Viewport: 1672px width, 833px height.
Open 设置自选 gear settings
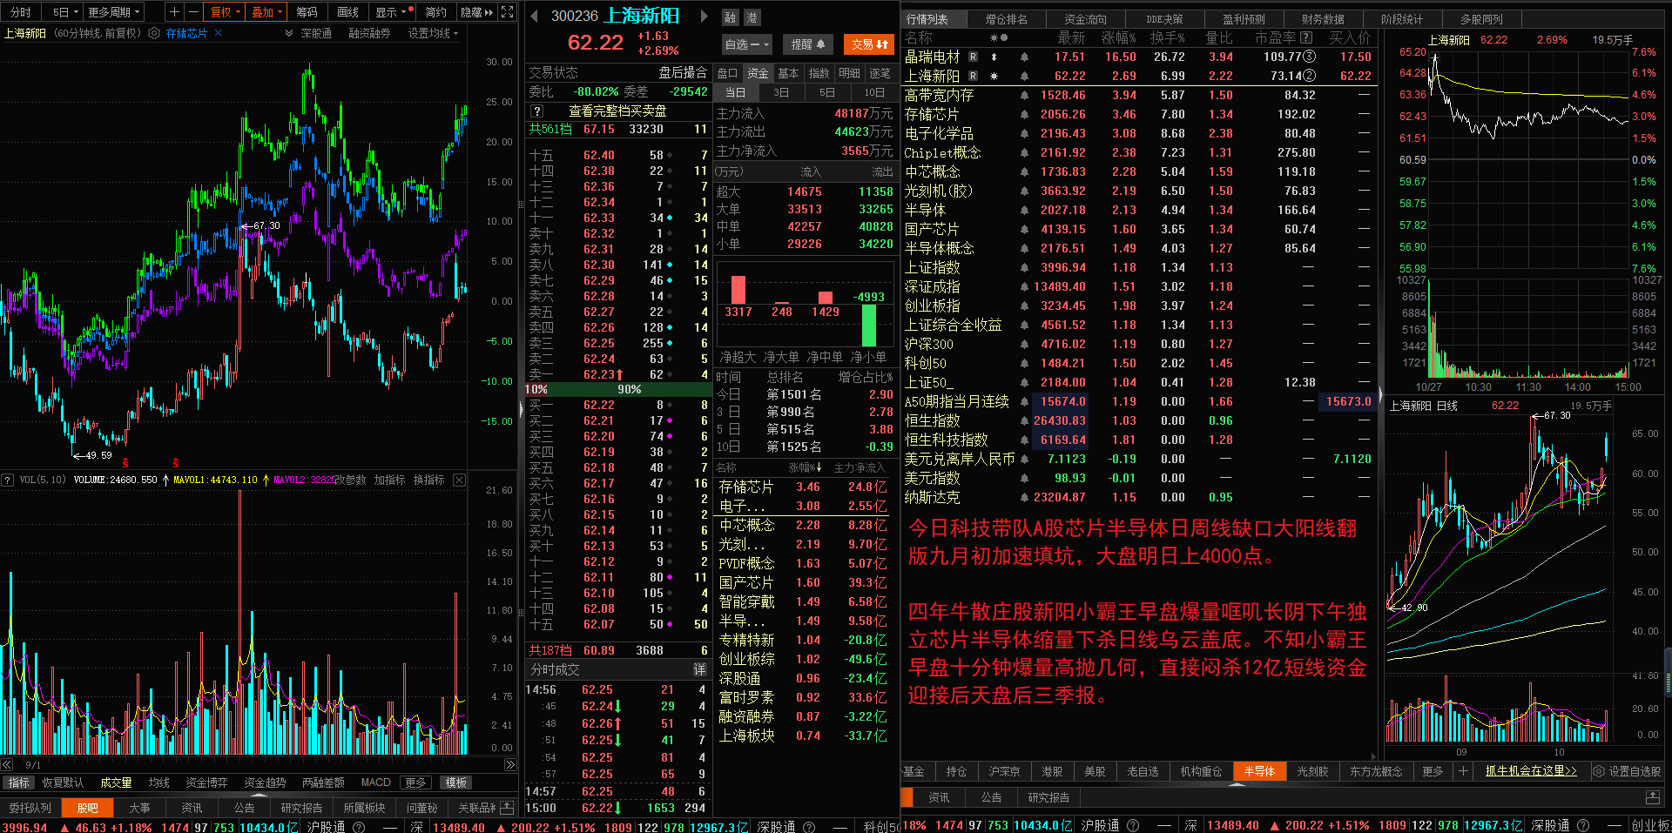tap(1627, 771)
